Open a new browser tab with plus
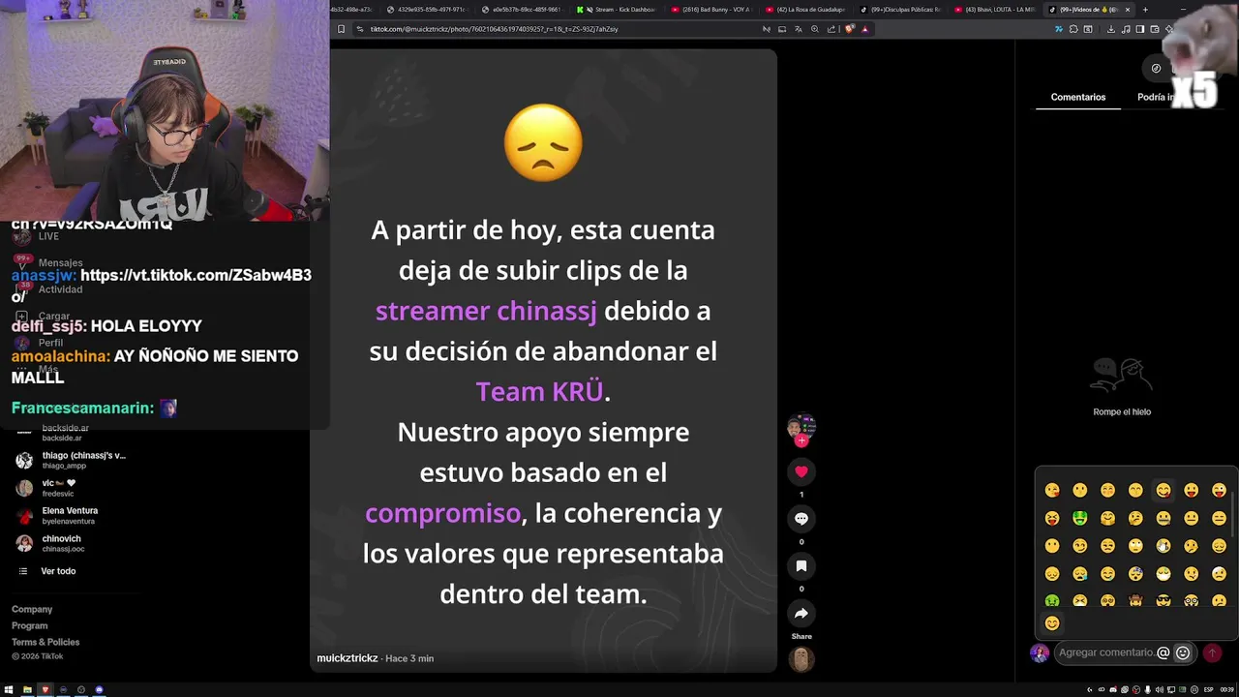 tap(1145, 10)
